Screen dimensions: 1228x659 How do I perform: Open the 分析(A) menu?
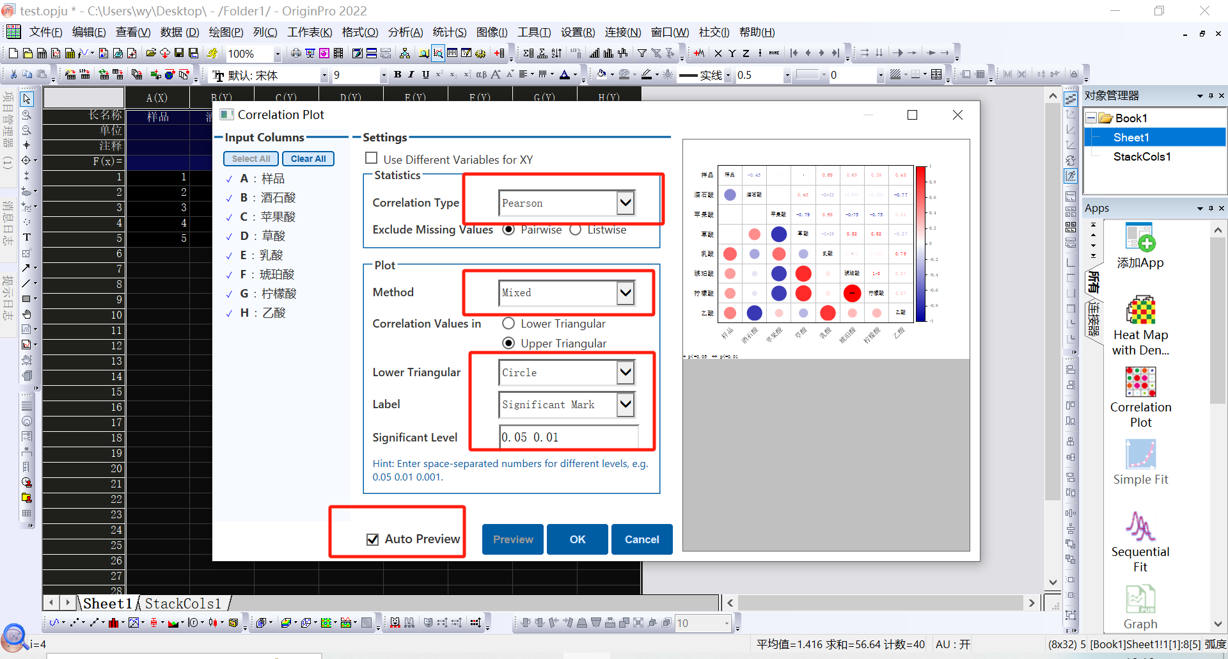click(x=405, y=32)
